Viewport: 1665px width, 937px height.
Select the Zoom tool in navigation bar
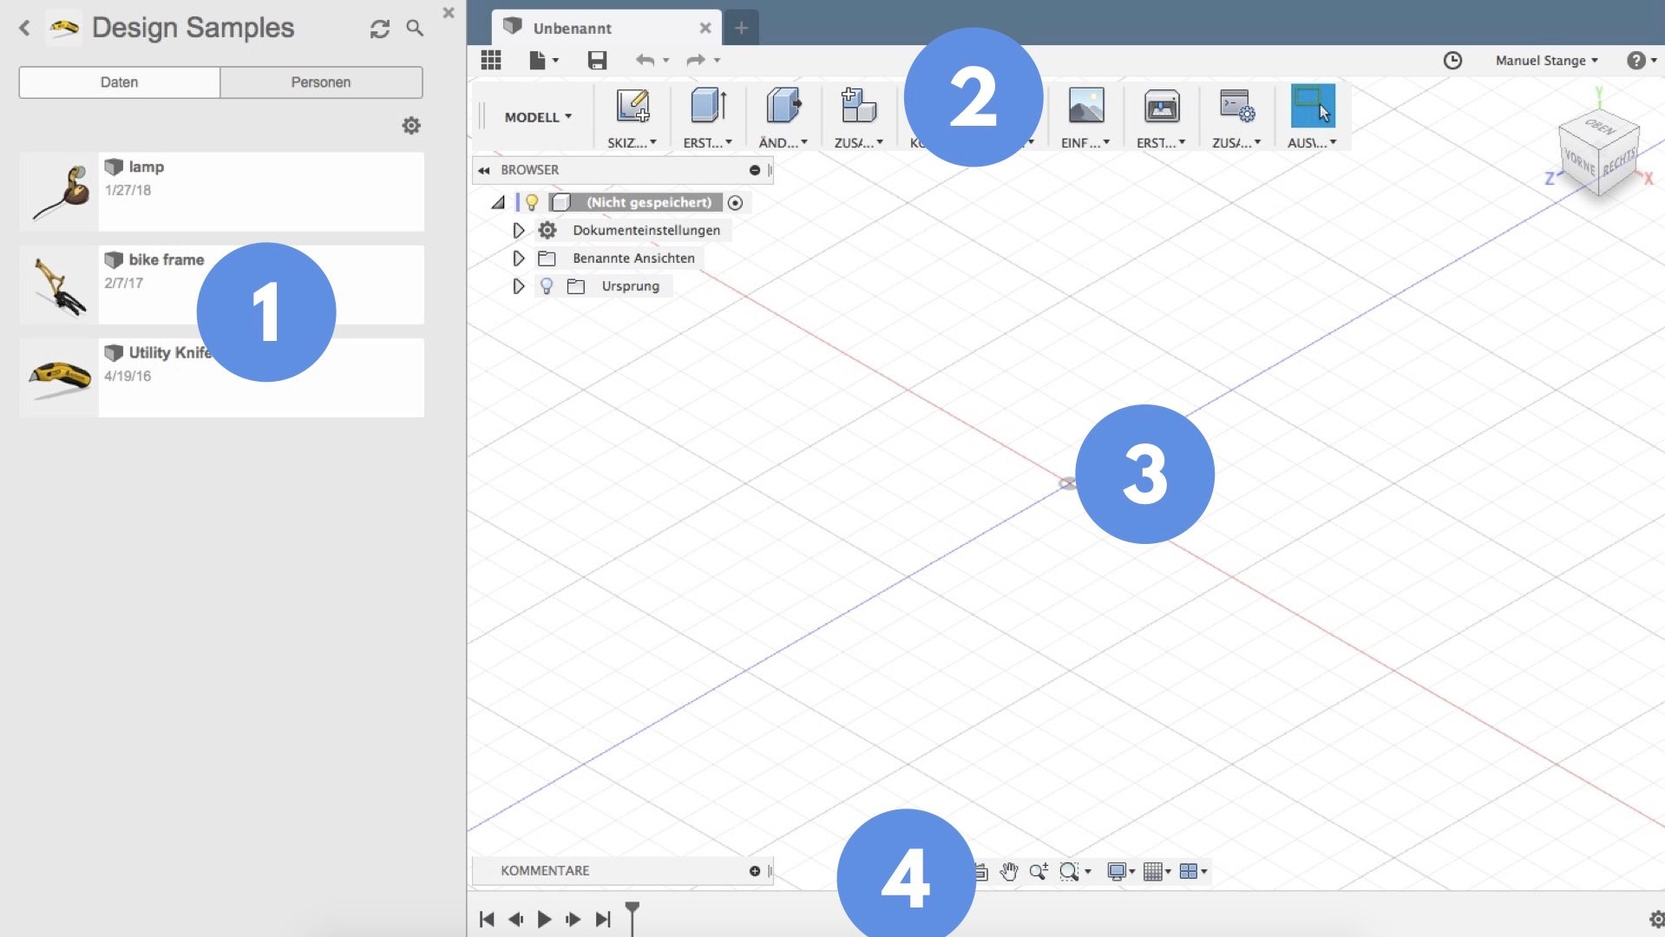[x=1039, y=871]
